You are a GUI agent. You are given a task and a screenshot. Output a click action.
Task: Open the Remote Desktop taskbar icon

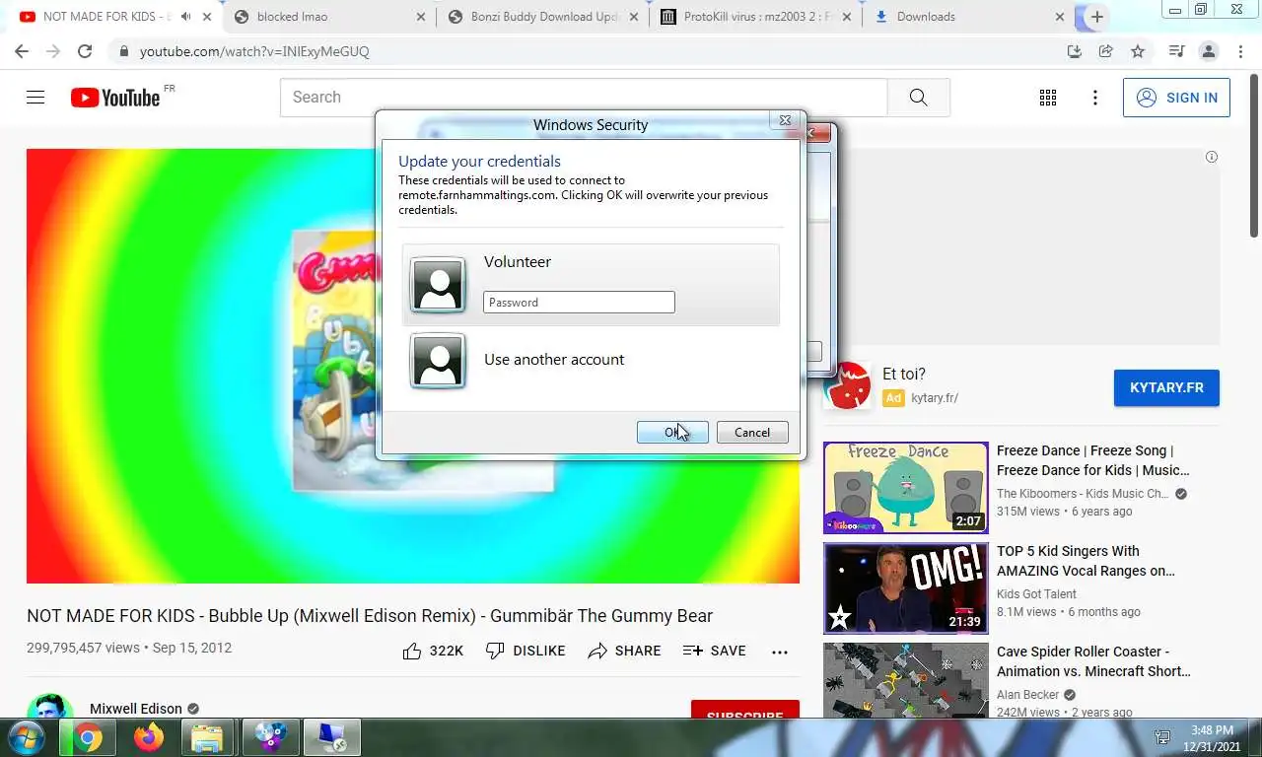tap(331, 737)
